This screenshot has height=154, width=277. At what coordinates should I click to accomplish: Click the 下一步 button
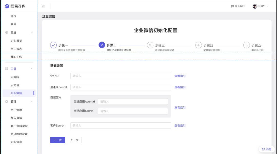(58, 140)
